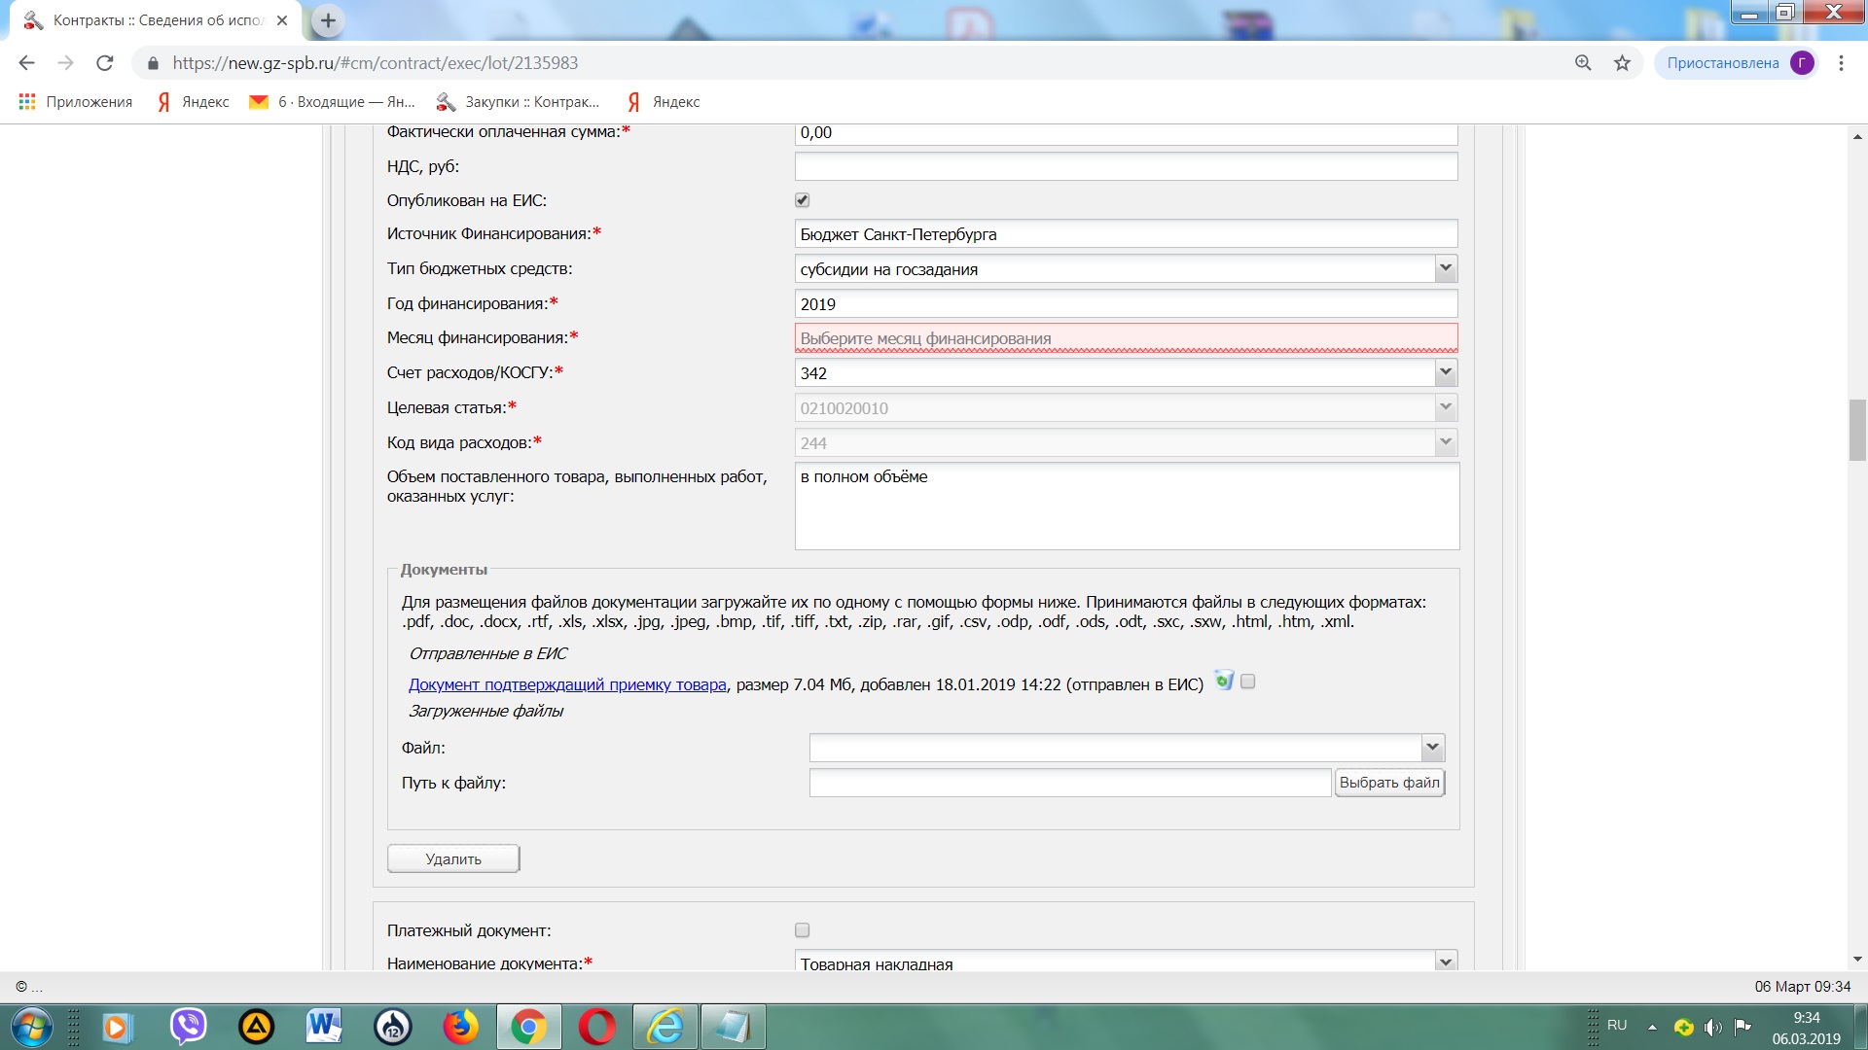The height and width of the screenshot is (1050, 1868).
Task: Open the Закупки :: Контрак... bookmark
Action: pos(518,102)
